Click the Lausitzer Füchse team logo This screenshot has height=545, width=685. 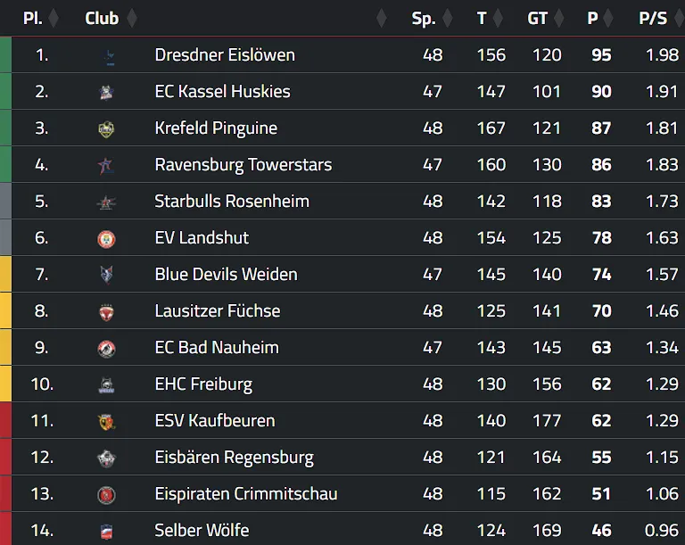[x=107, y=311]
